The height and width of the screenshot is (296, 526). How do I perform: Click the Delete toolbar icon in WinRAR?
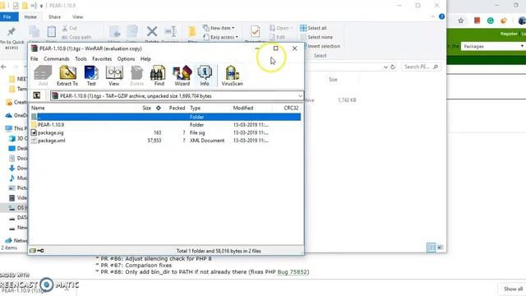(136, 76)
